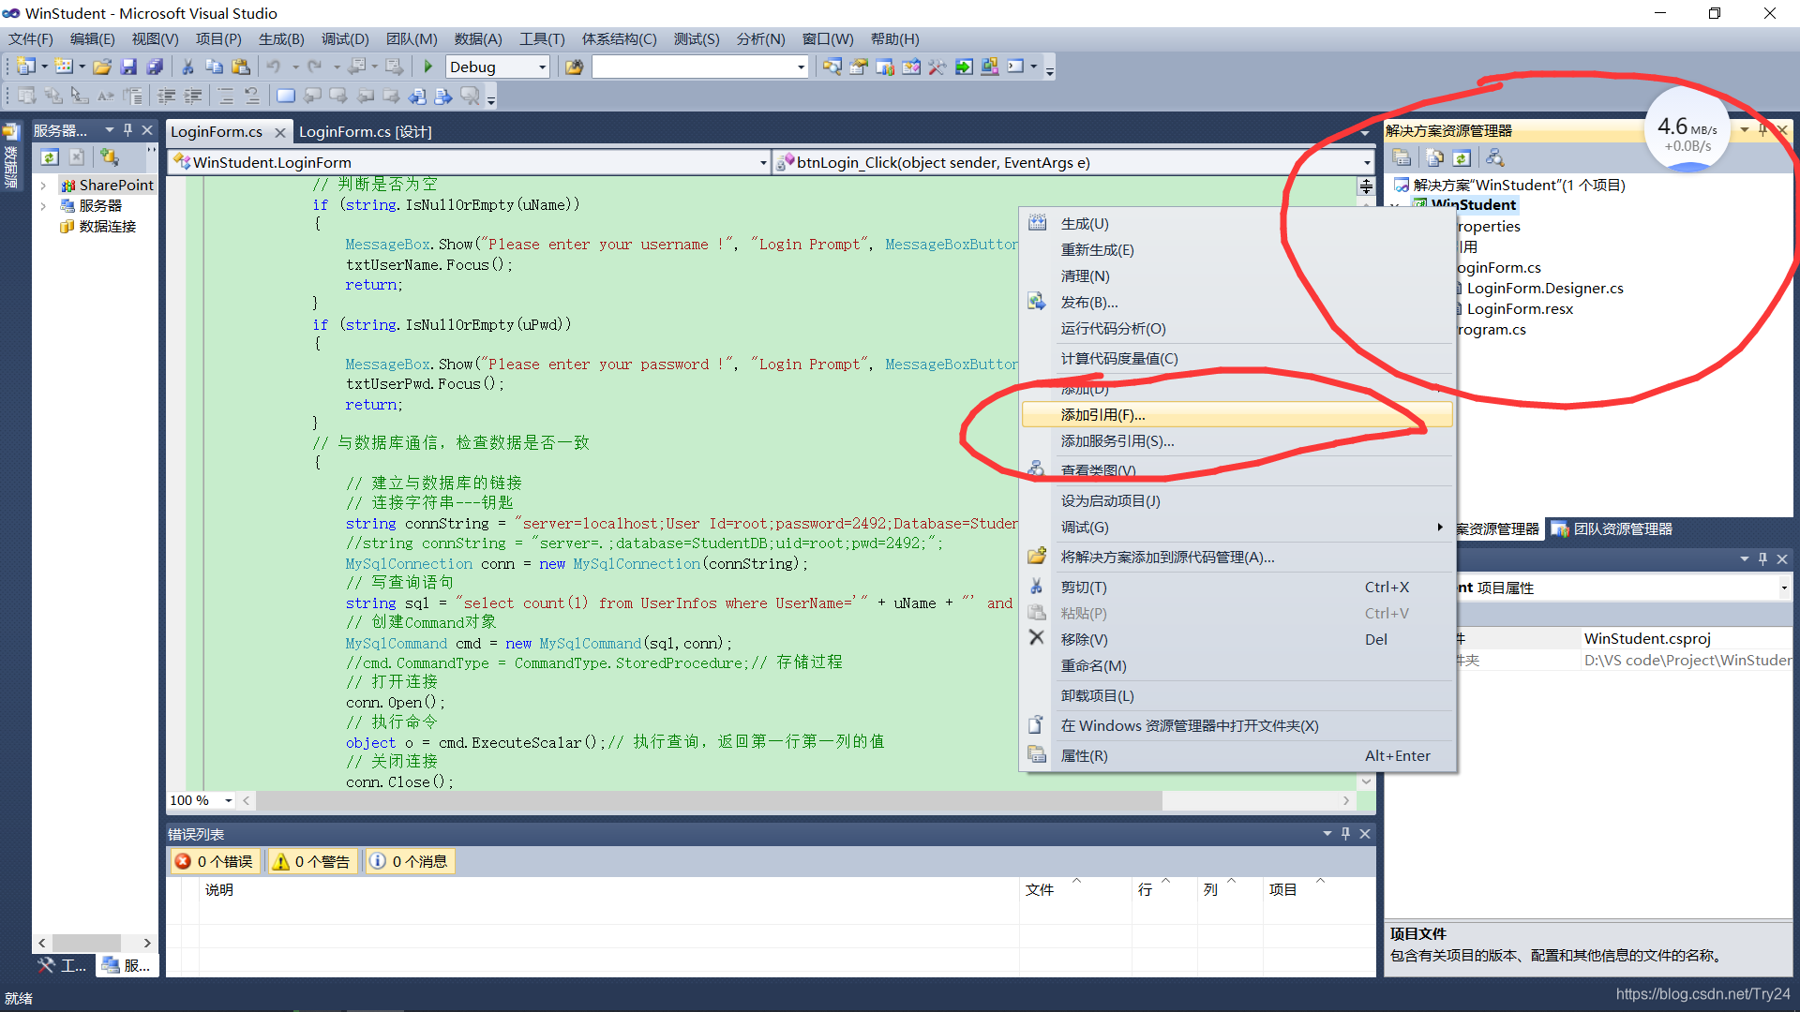Click the Save floppy disk icon

128,67
